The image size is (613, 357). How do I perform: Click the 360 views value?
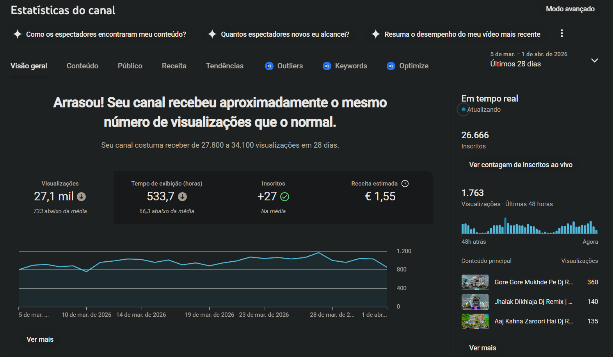point(592,282)
